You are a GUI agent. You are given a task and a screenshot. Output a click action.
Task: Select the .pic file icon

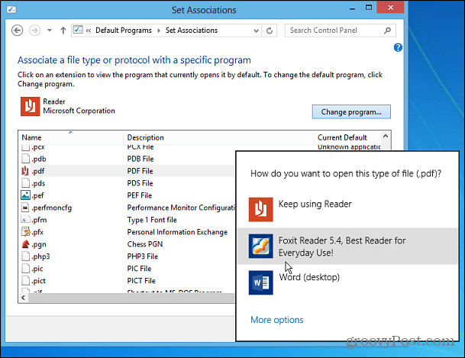25,268
